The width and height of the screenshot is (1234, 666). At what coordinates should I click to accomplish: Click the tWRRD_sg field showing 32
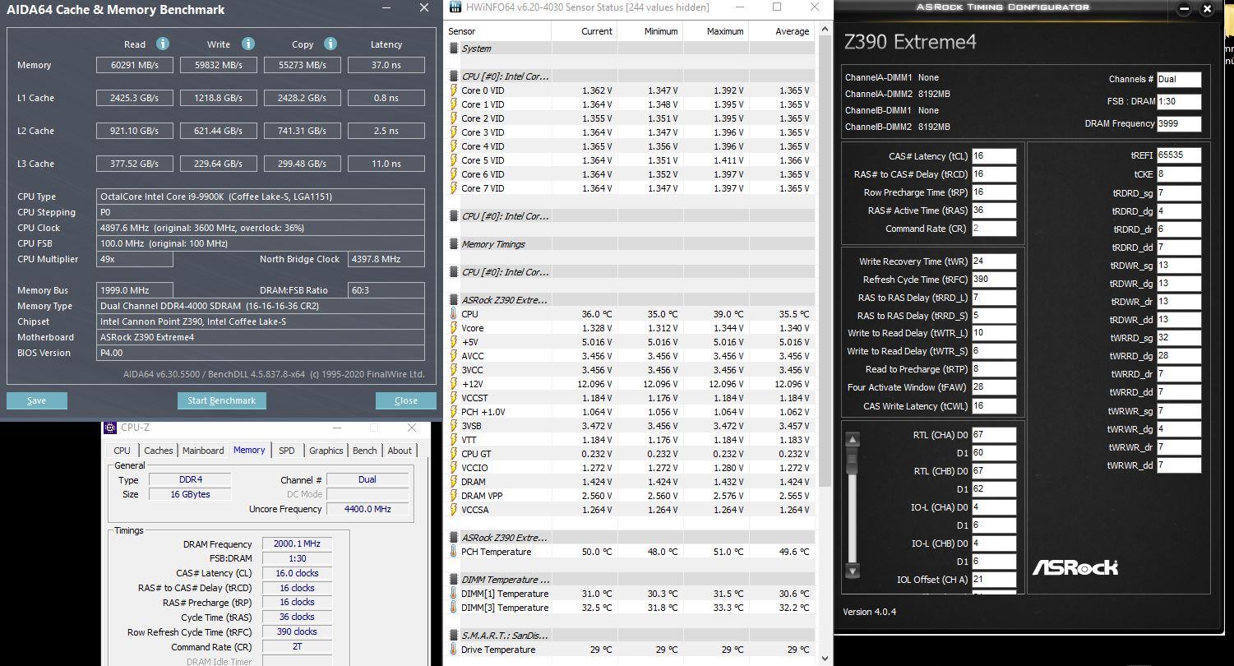pos(1178,337)
